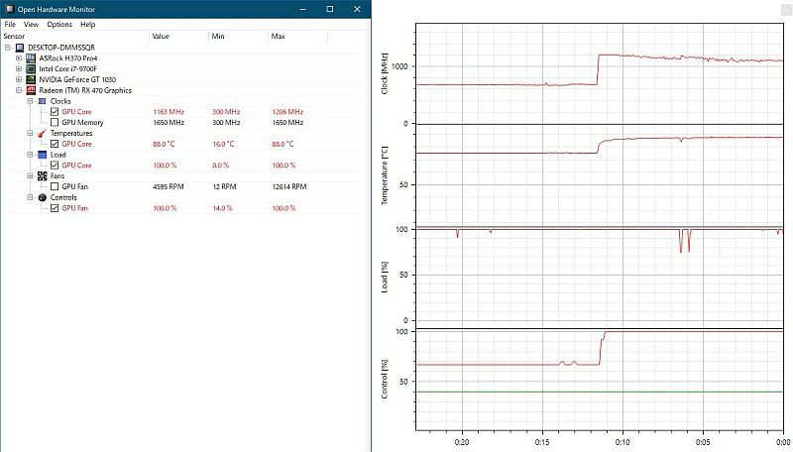Image resolution: width=793 pixels, height=452 pixels.
Task: Open the View menu
Action: pyautogui.click(x=31, y=24)
